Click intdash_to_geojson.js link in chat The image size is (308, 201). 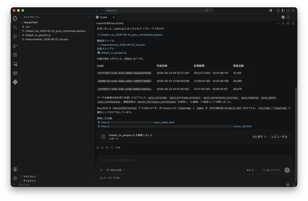[x=114, y=53]
